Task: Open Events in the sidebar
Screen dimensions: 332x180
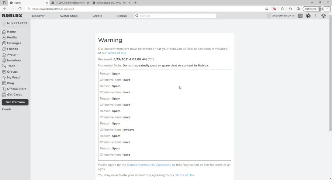Action: coord(7,109)
